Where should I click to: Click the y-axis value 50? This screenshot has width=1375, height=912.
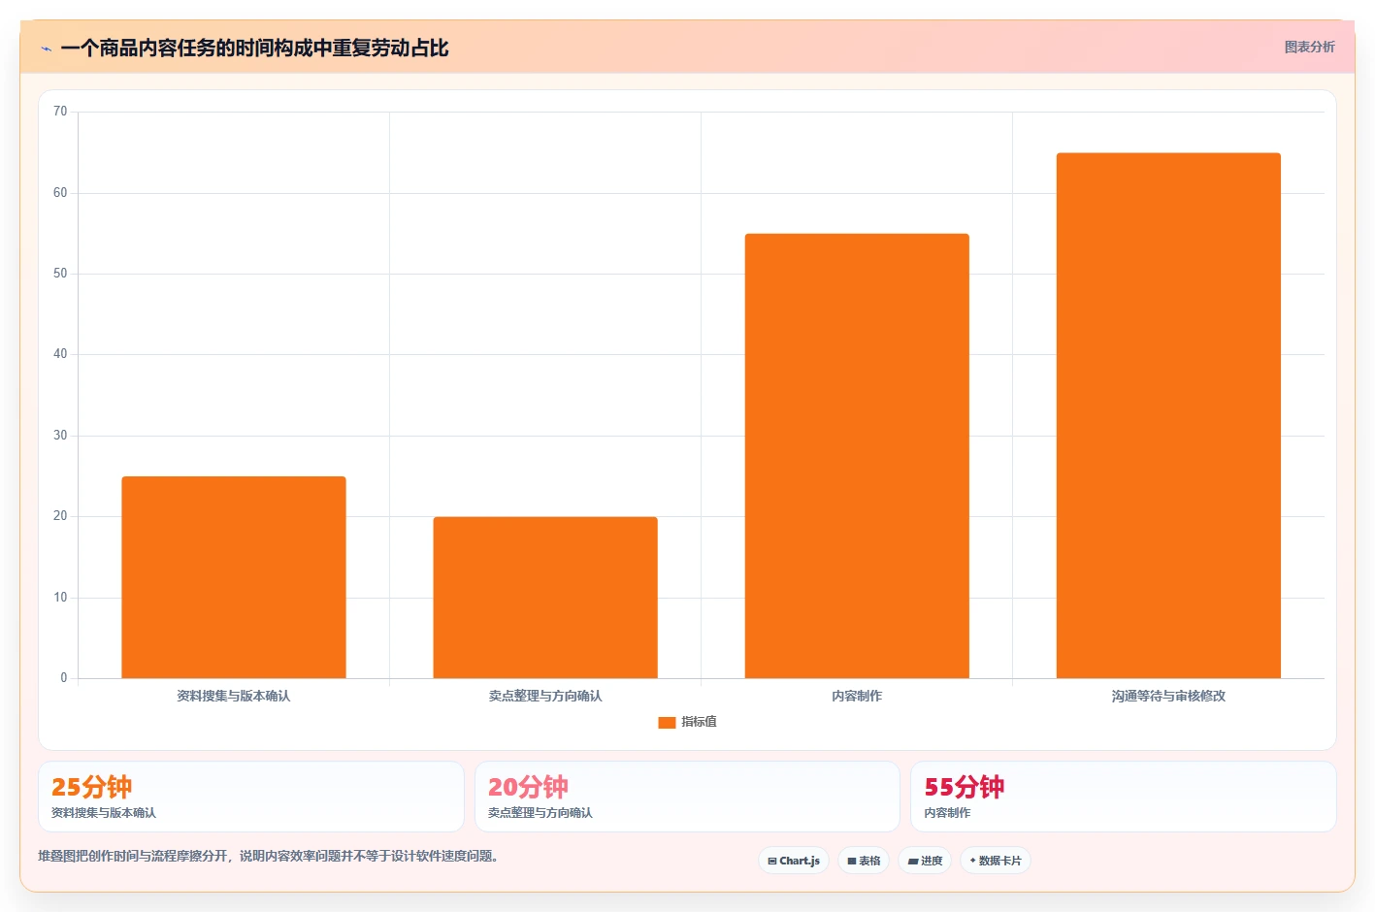pyautogui.click(x=60, y=274)
